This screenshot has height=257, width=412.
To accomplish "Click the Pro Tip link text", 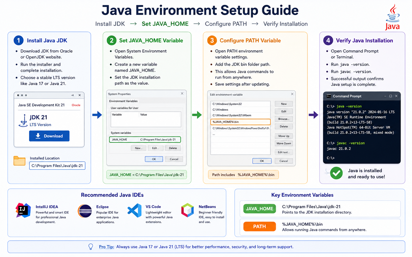I will coord(107,247).
